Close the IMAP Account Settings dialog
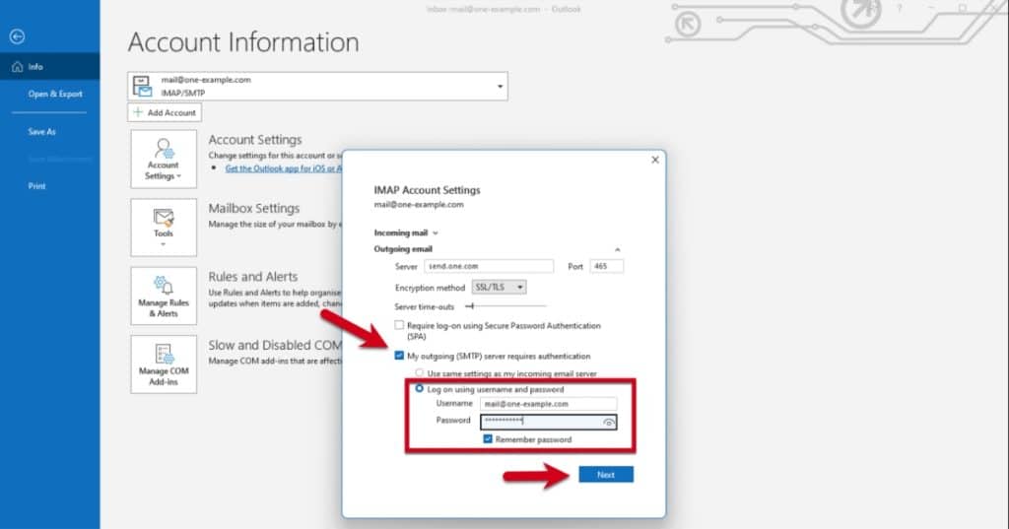 click(x=655, y=160)
